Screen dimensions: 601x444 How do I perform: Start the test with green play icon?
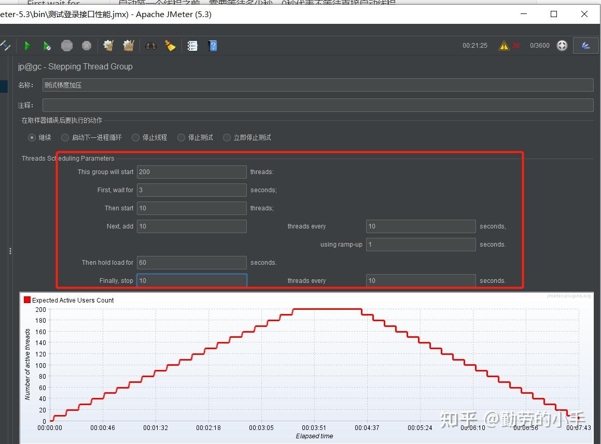tap(27, 46)
